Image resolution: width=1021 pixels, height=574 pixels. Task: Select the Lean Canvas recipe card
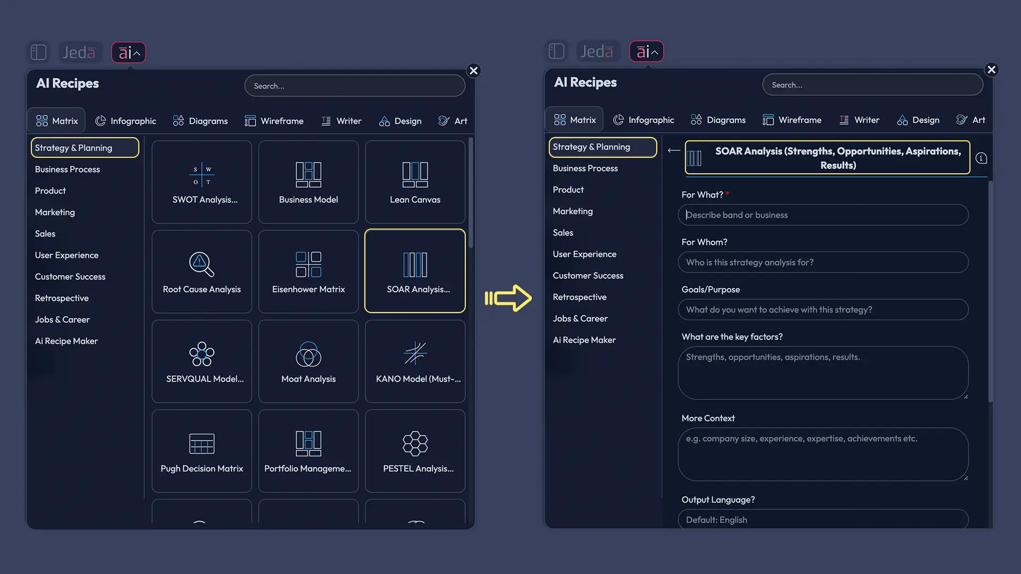415,181
